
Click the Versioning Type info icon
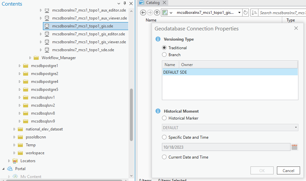(x=158, y=39)
